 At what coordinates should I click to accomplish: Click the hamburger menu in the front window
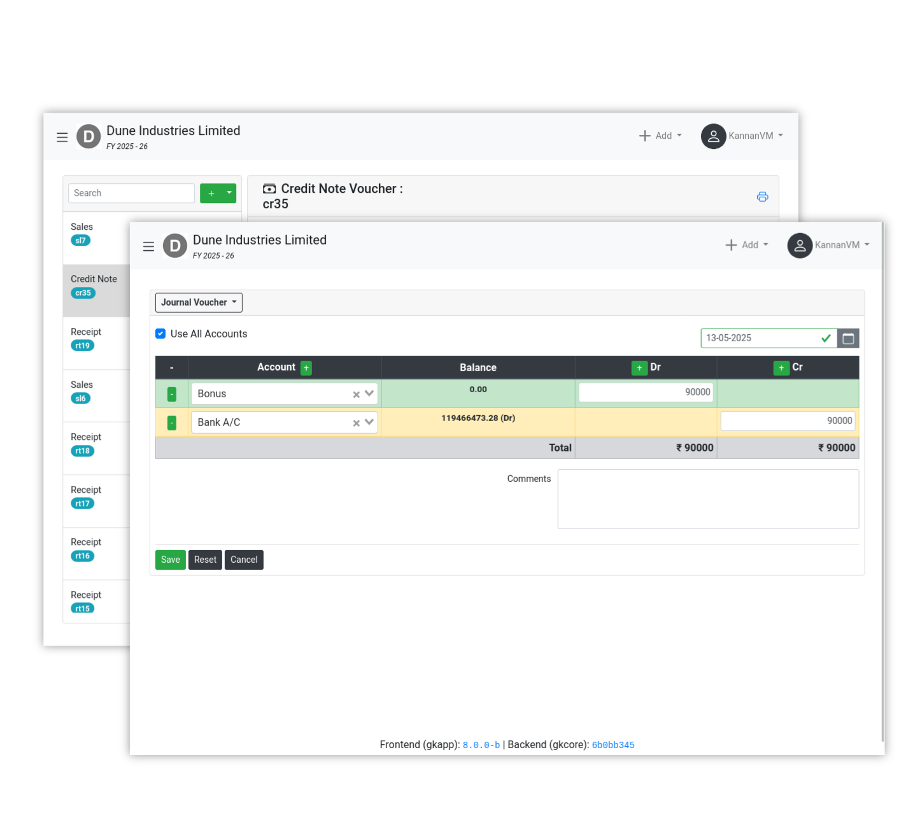pyautogui.click(x=148, y=246)
